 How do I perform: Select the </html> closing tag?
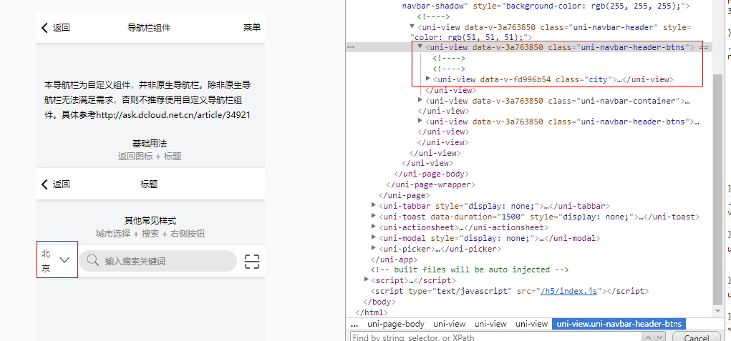coord(372,312)
